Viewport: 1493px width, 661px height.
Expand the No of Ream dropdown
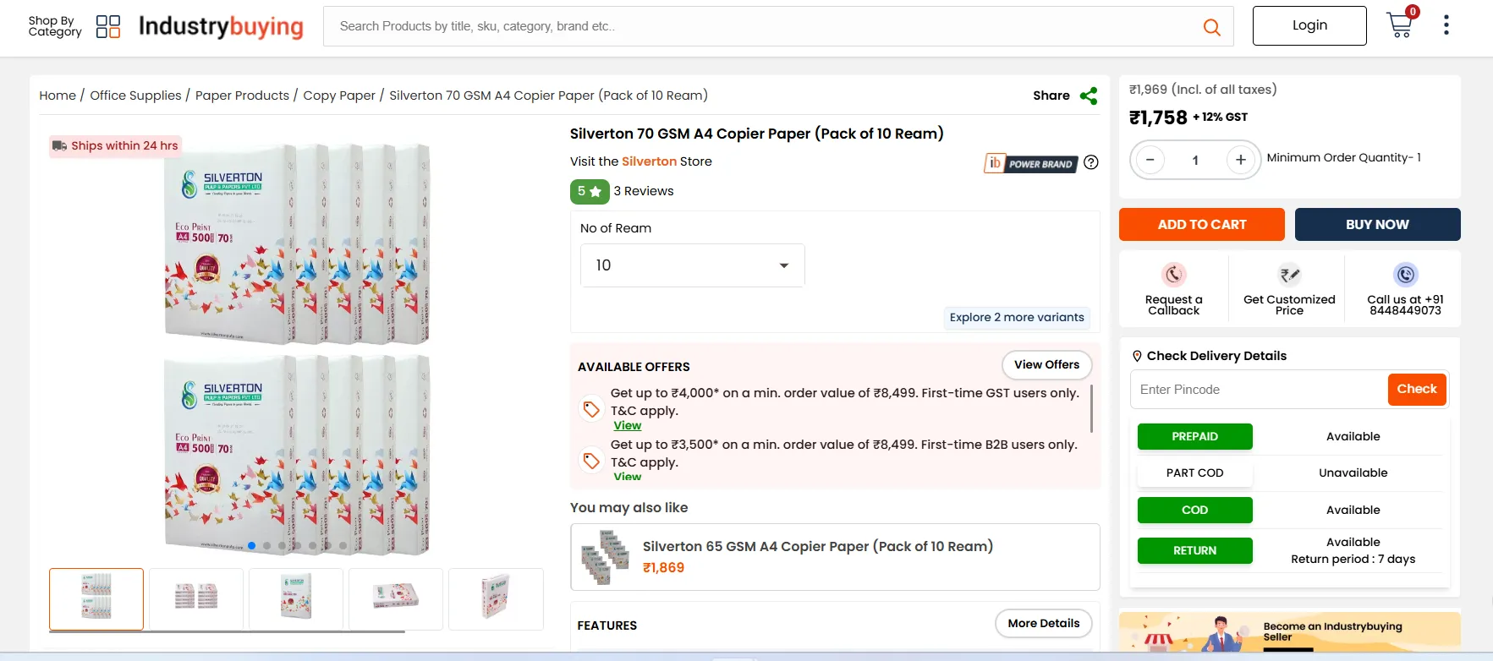692,265
